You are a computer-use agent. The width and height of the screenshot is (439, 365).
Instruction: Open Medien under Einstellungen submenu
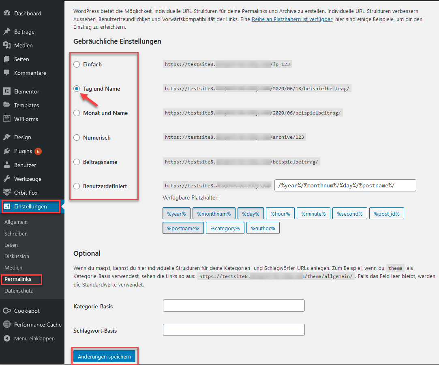pos(13,267)
